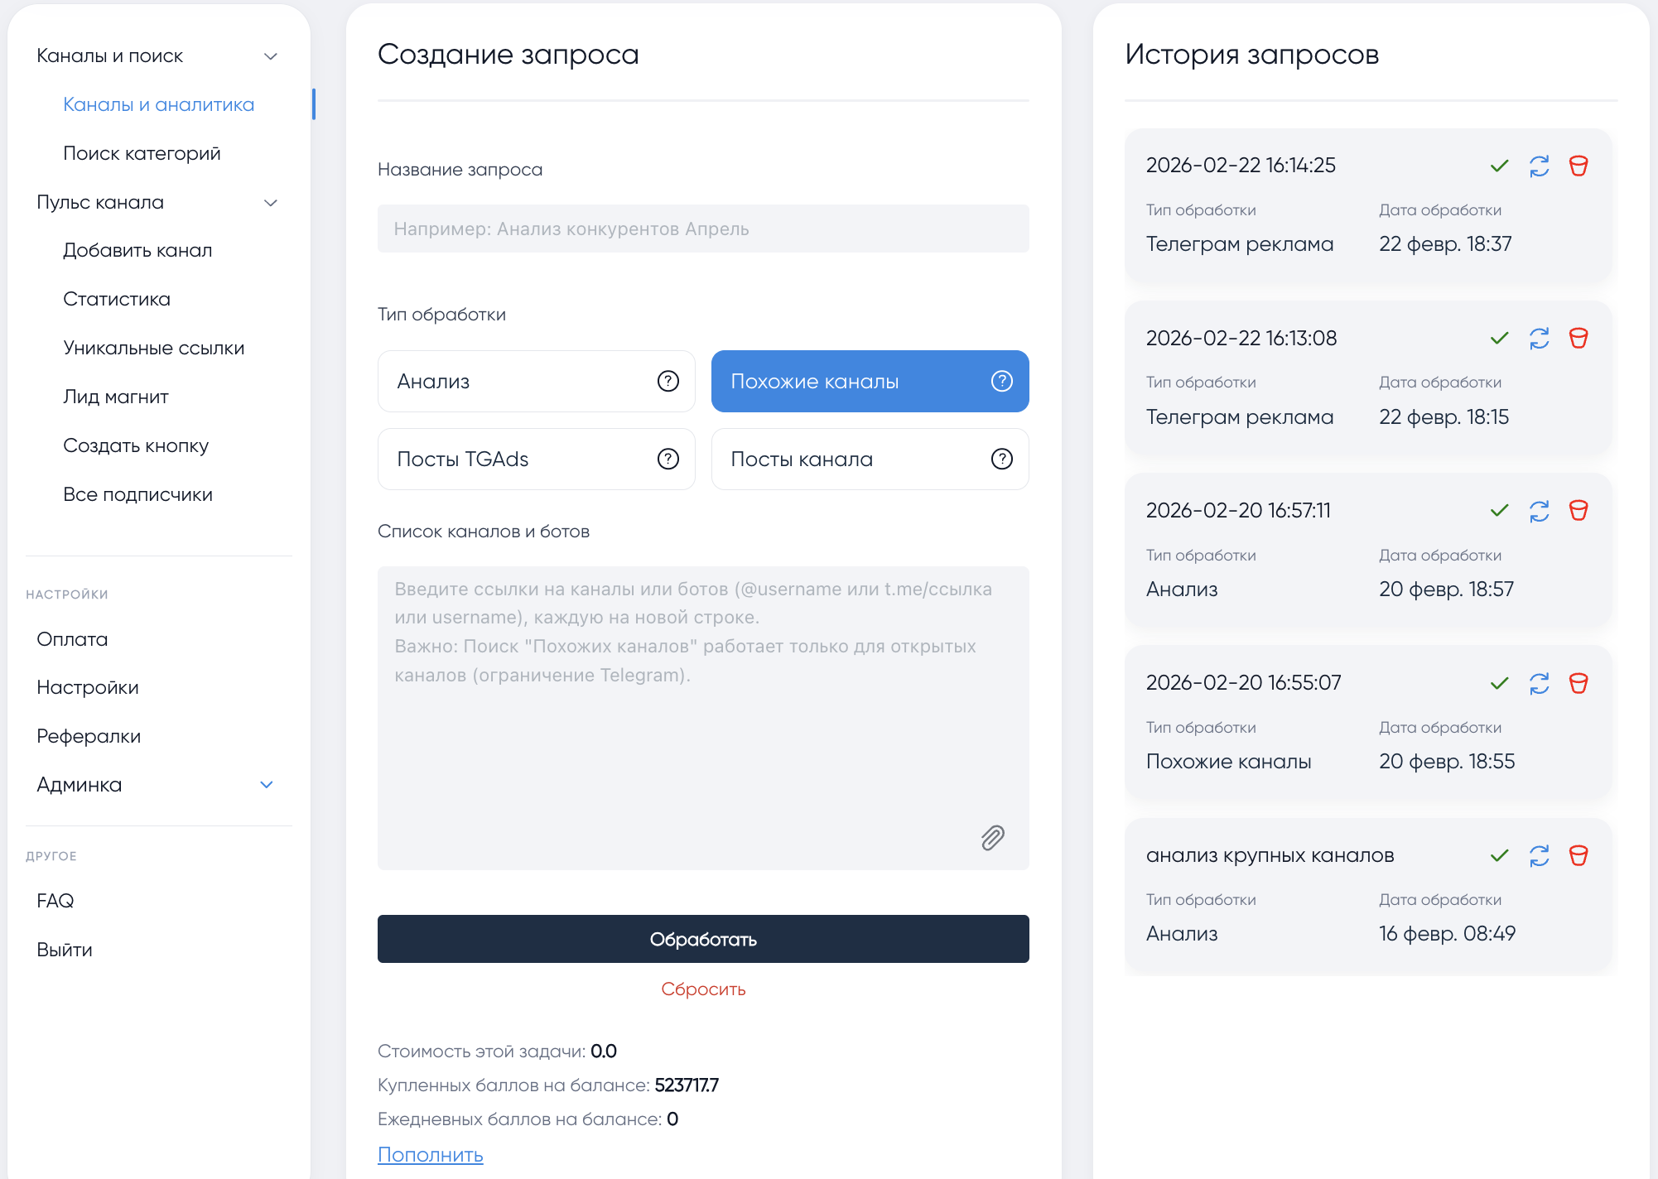Screen dimensions: 1658x1179
Task: Click the История запросов heading
Action: [1251, 55]
